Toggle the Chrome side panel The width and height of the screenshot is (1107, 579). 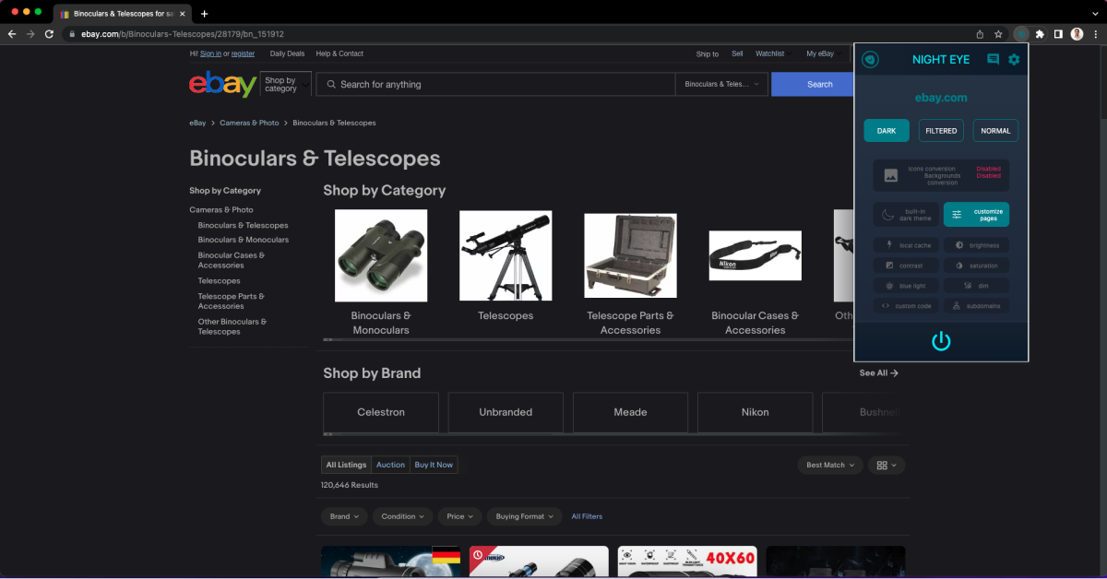1058,34
